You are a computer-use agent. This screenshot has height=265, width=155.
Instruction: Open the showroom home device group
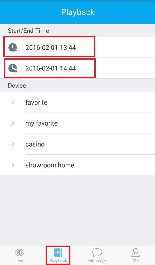tap(77, 165)
